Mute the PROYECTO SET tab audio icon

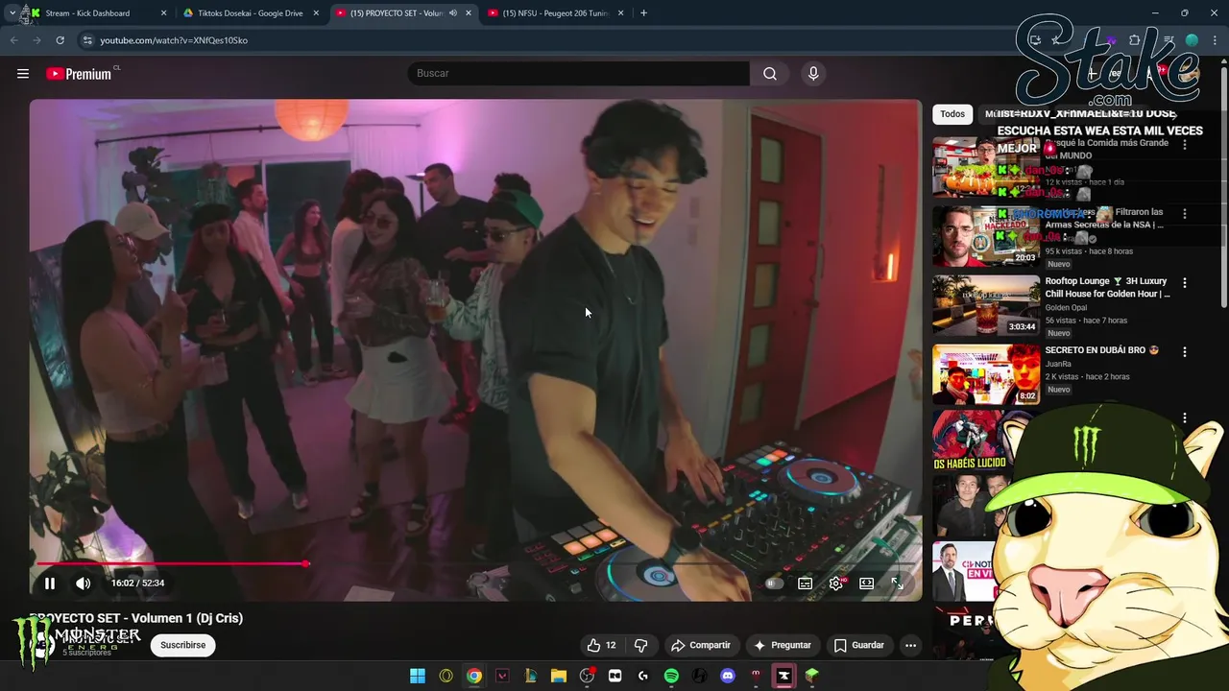pyautogui.click(x=452, y=13)
